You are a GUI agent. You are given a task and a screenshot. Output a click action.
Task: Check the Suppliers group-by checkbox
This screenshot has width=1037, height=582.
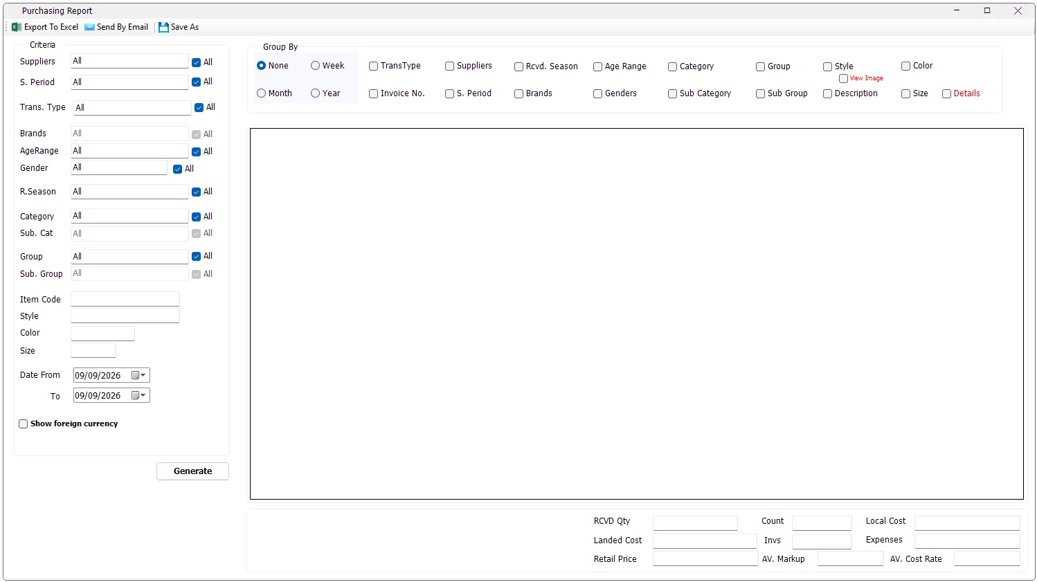click(449, 66)
